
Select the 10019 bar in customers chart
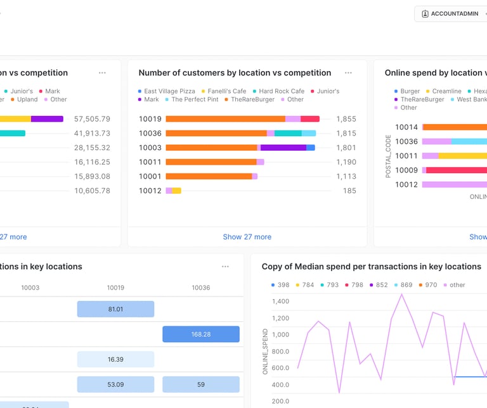[x=243, y=119]
